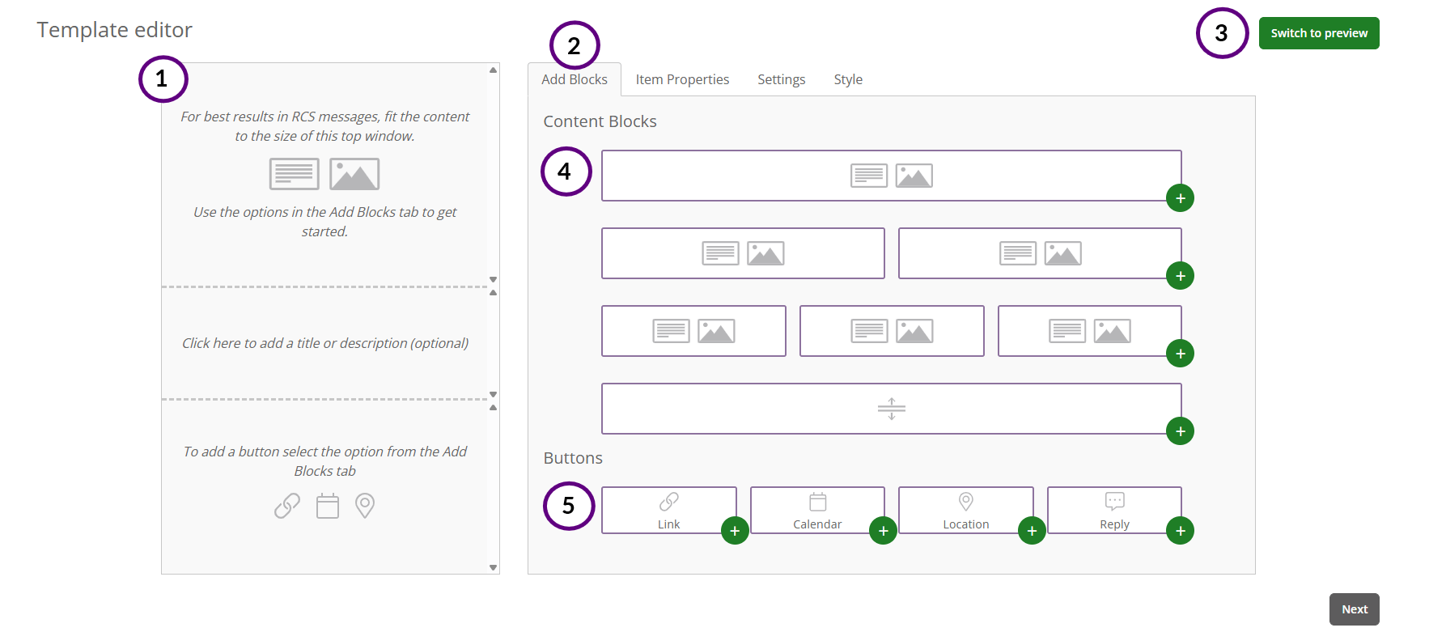Open the Item Properties tab

(x=682, y=79)
